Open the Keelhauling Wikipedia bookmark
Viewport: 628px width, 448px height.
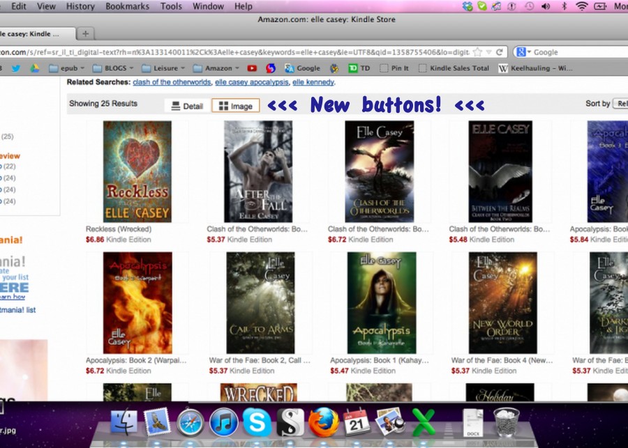point(535,68)
